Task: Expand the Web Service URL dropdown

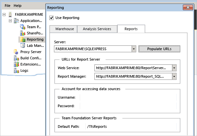Action: (x=174, y=68)
